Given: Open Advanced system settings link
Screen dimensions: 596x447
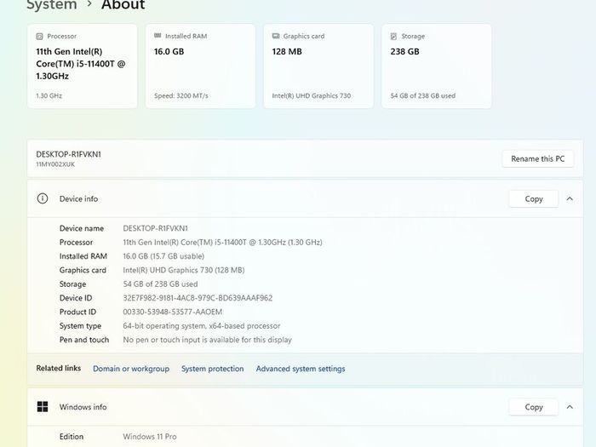Looking at the screenshot, I should (x=301, y=369).
